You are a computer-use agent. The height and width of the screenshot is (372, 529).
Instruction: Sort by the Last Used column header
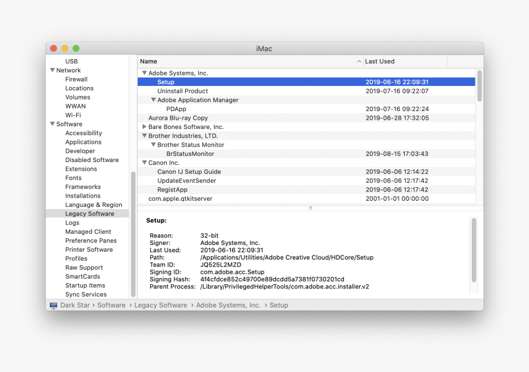[380, 61]
